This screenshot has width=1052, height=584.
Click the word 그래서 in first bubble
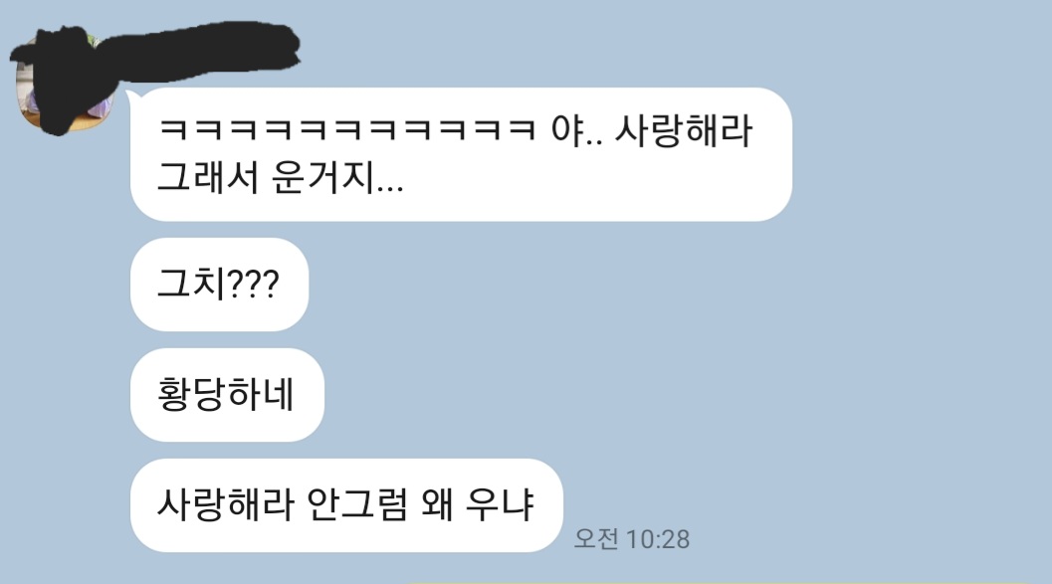(208, 178)
